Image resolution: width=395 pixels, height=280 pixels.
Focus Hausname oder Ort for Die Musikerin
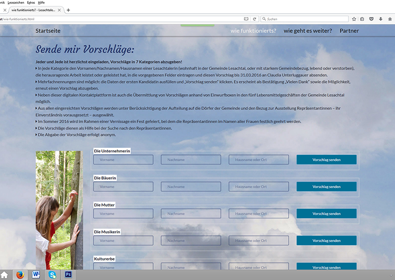point(259,240)
